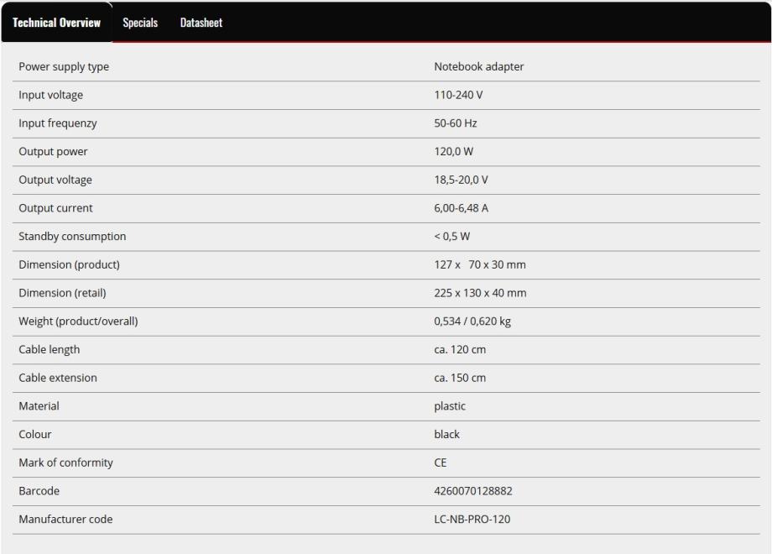Click the 18,5-20,0 V output voltage value
Viewport: 772px width, 554px height.
click(x=461, y=180)
